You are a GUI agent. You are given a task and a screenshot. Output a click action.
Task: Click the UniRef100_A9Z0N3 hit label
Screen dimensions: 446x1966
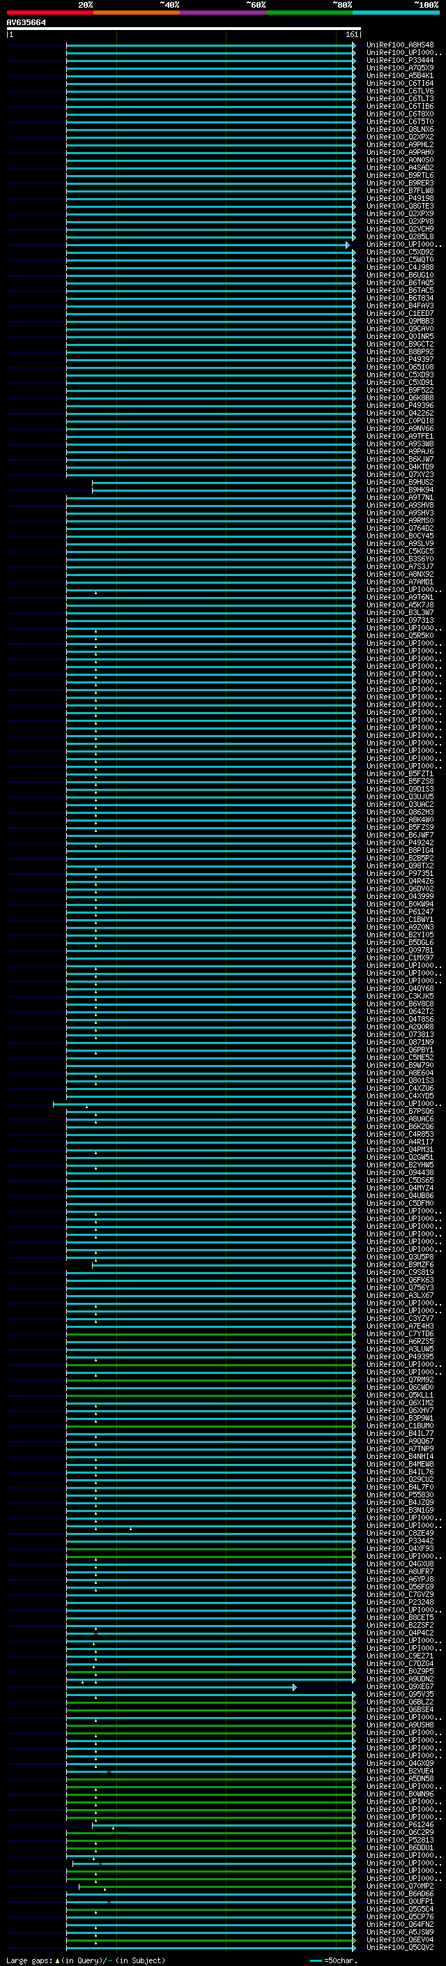point(400,928)
